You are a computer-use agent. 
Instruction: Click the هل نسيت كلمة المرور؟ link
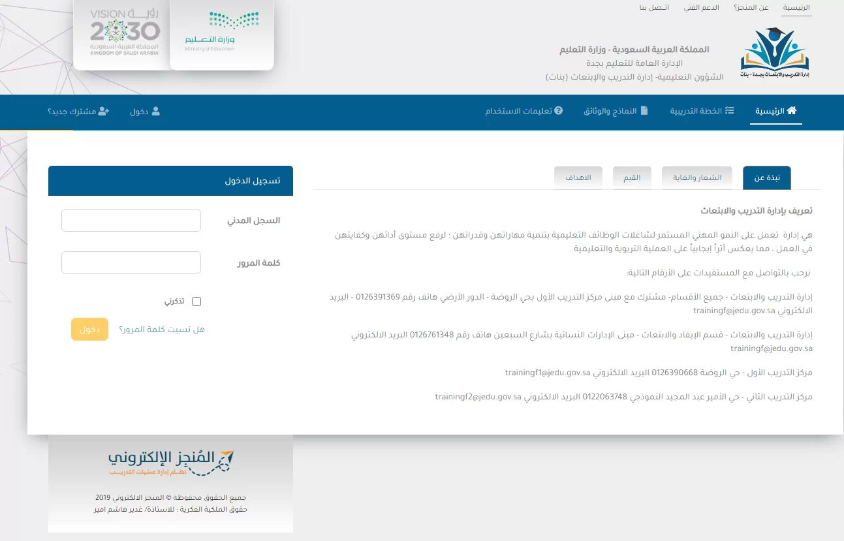tap(161, 330)
